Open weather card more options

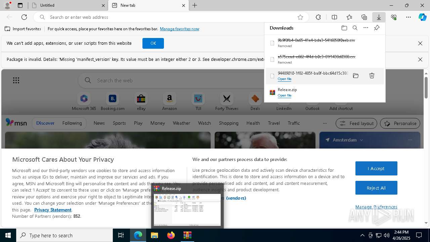click(410, 140)
